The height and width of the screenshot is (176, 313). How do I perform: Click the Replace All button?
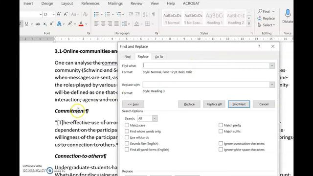pyautogui.click(x=214, y=104)
